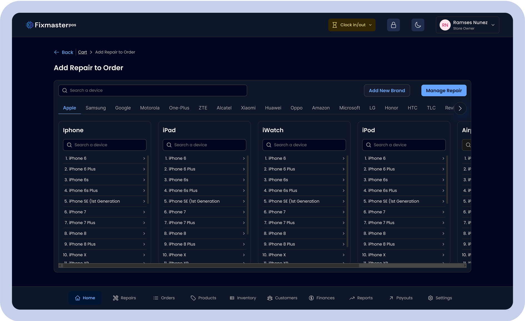The height and width of the screenshot is (321, 525).
Task: Toggle dark mode with moon icon
Action: (418, 25)
